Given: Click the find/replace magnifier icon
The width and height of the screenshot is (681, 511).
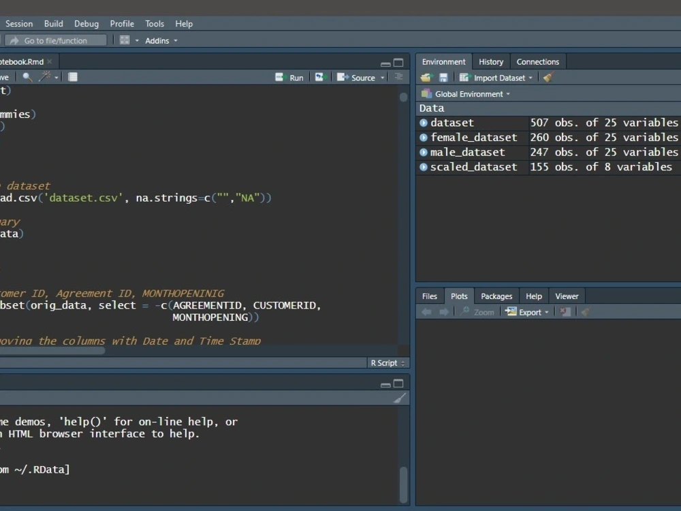Looking at the screenshot, I should pyautogui.click(x=27, y=78).
